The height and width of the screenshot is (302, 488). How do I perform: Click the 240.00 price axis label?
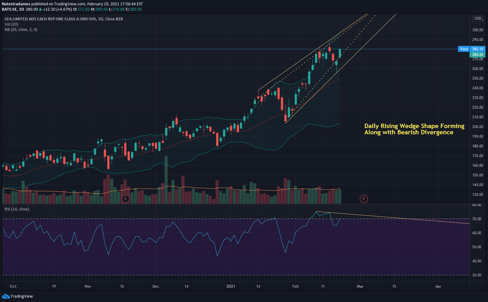click(x=478, y=88)
